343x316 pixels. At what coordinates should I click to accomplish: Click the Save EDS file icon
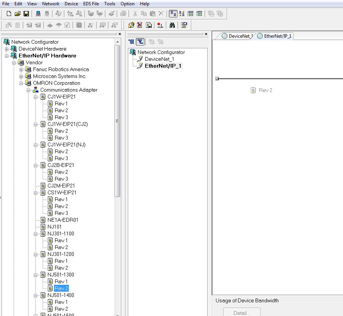tap(149, 25)
